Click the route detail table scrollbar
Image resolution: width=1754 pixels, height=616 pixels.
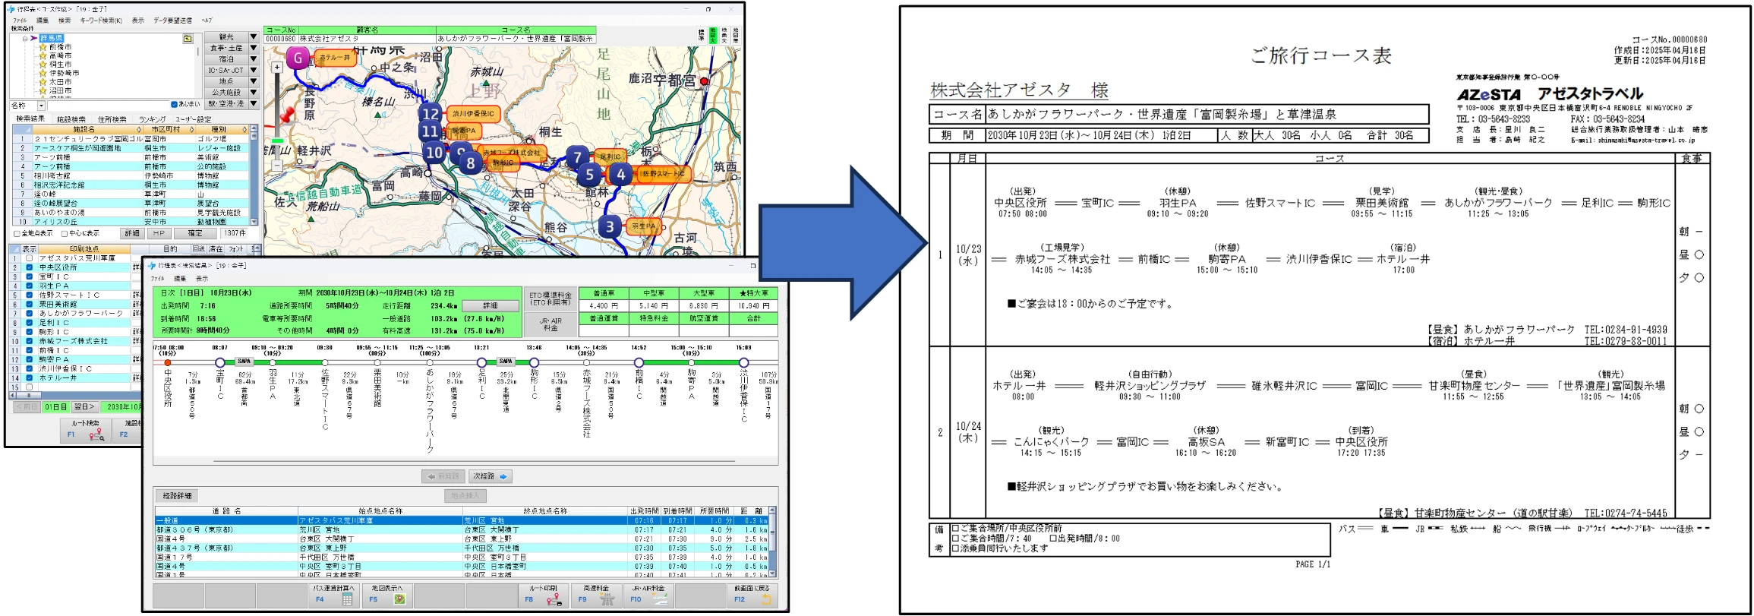772,542
